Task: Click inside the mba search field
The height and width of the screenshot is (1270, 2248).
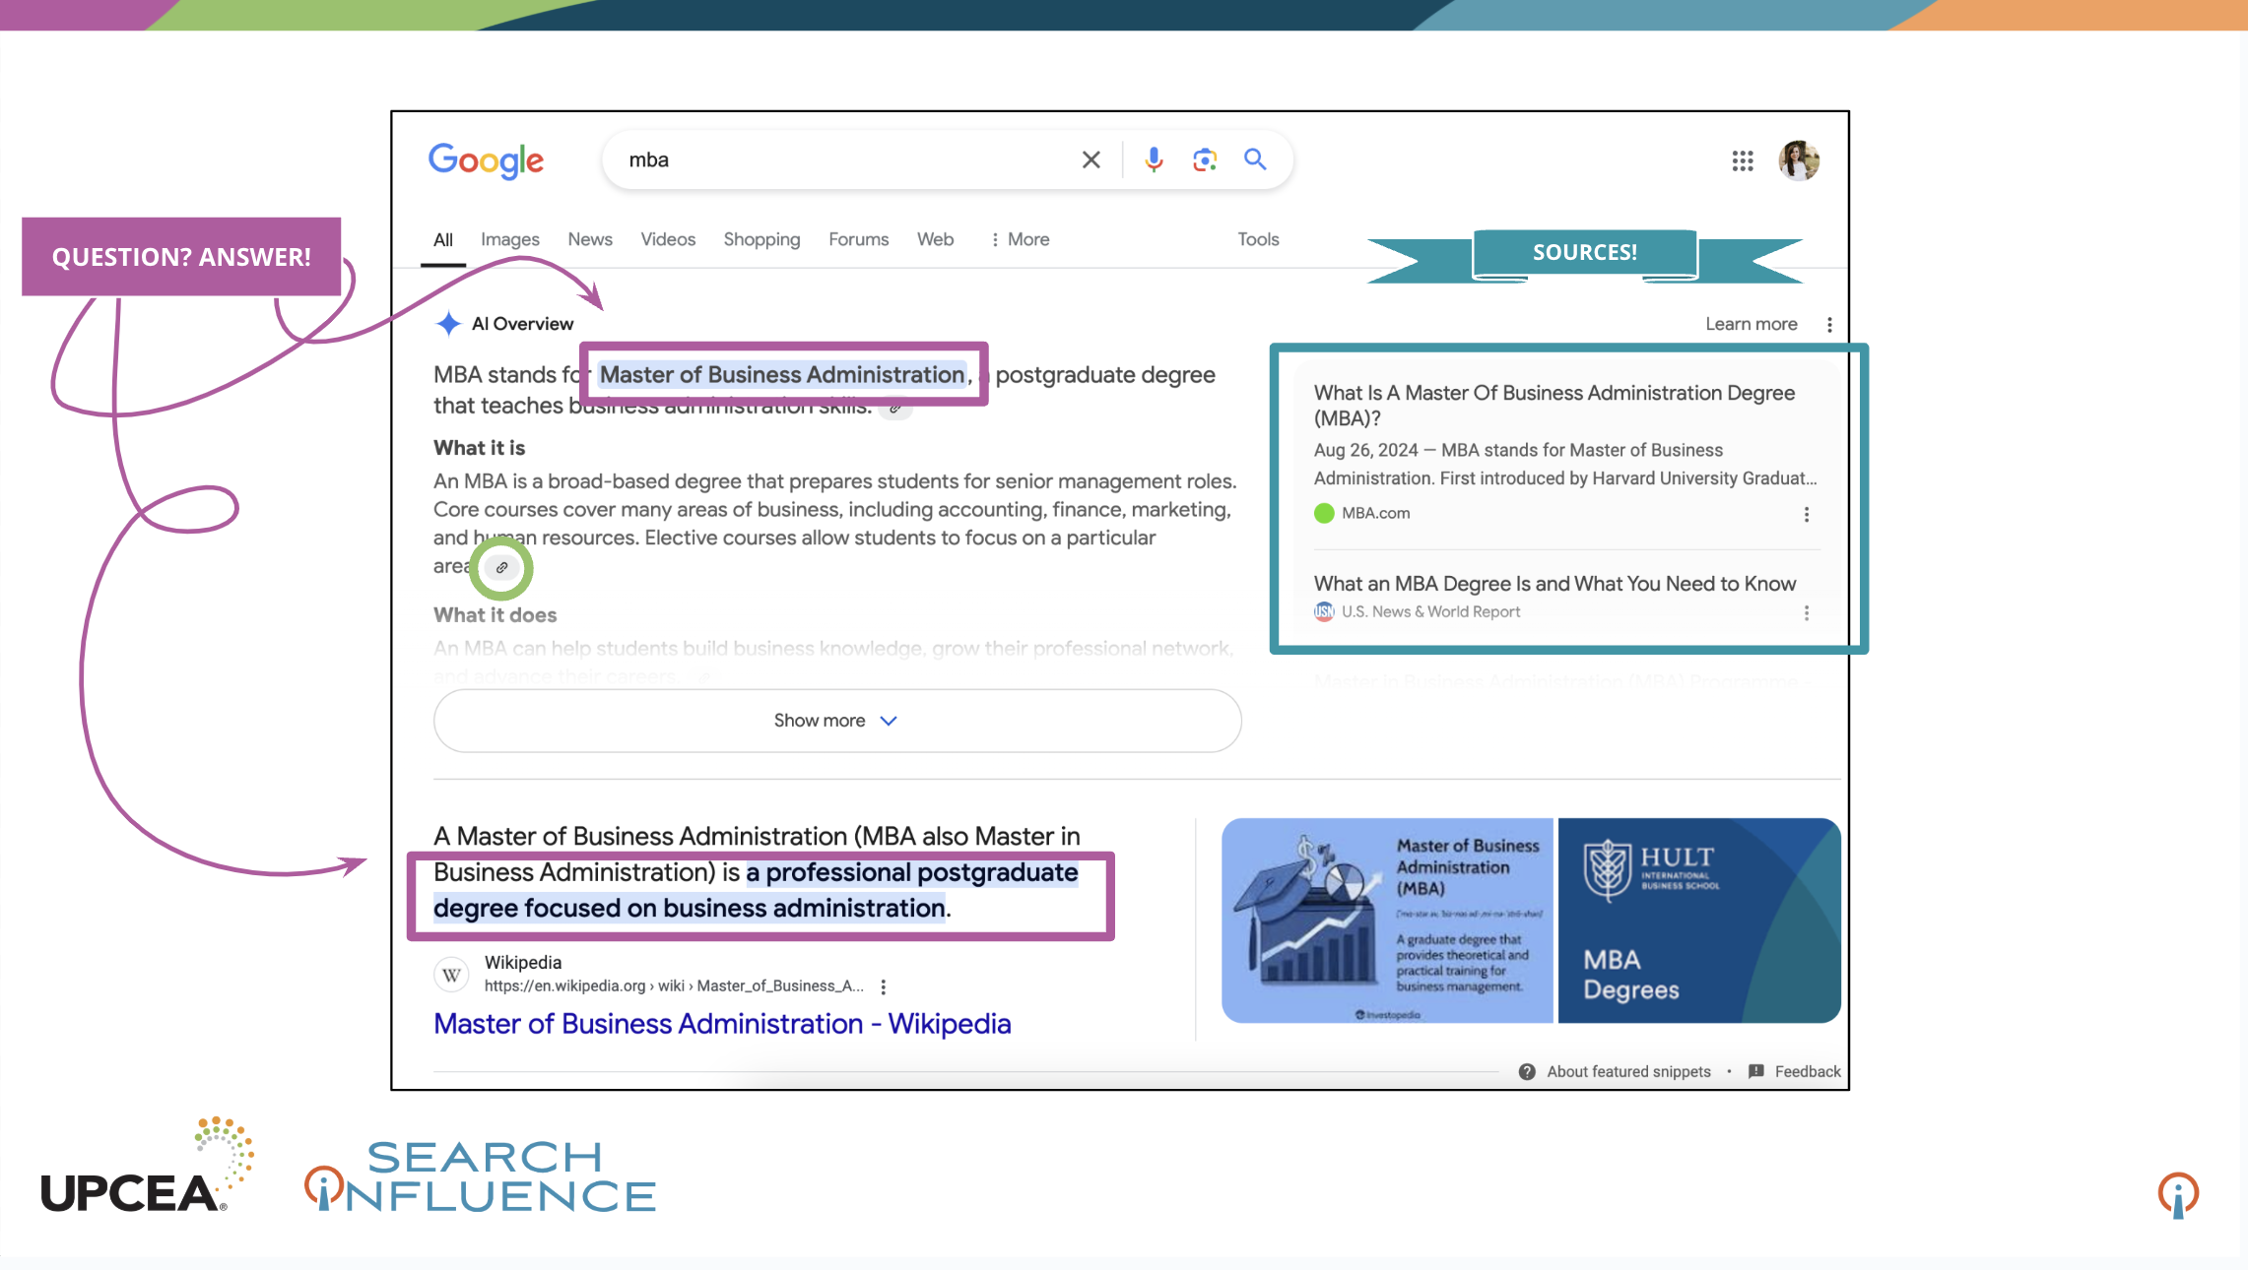Action: 837,159
